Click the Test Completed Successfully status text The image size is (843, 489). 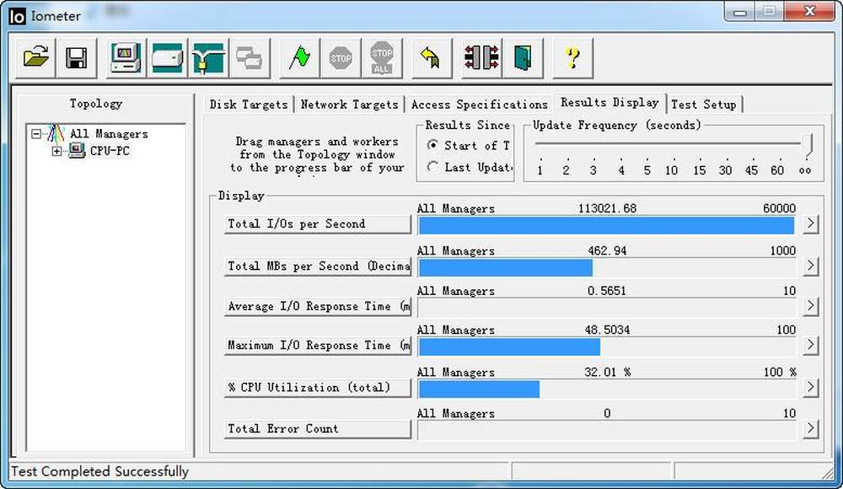[x=100, y=471]
